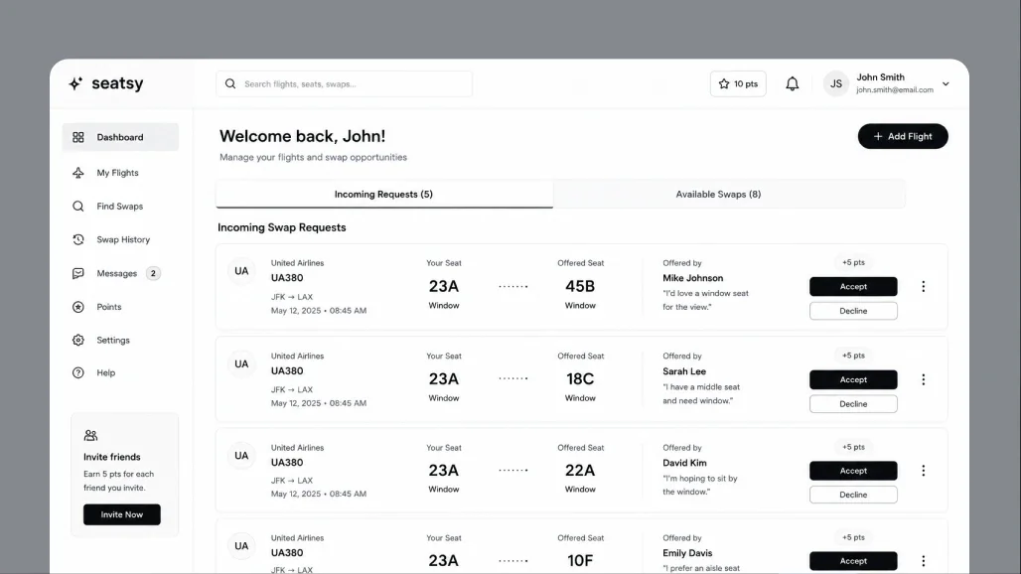This screenshot has height=574, width=1021.
Task: Click the search magnifier icon in top bar
Action: (x=230, y=84)
